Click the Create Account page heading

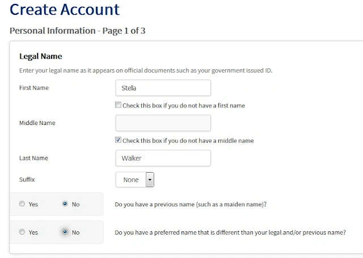coord(65,10)
